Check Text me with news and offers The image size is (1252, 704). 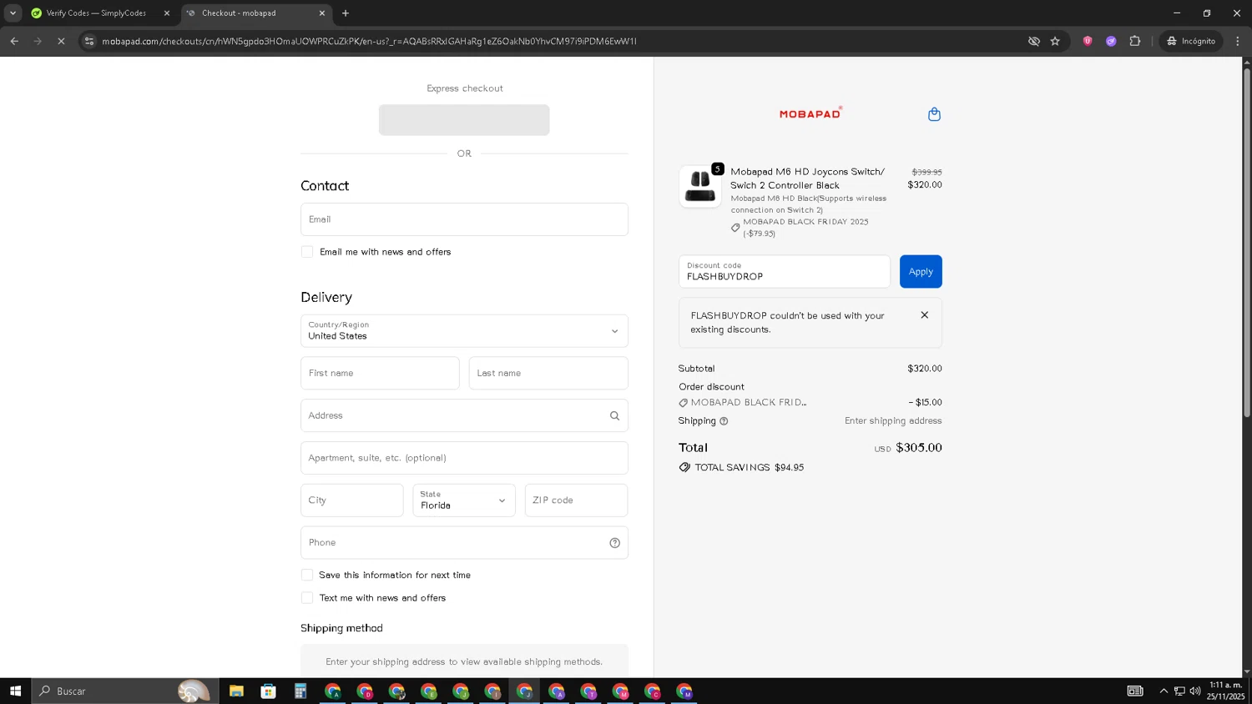(307, 598)
